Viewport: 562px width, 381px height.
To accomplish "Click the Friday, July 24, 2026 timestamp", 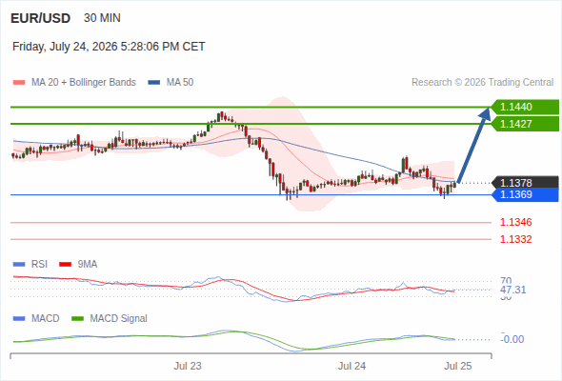I will pos(109,47).
